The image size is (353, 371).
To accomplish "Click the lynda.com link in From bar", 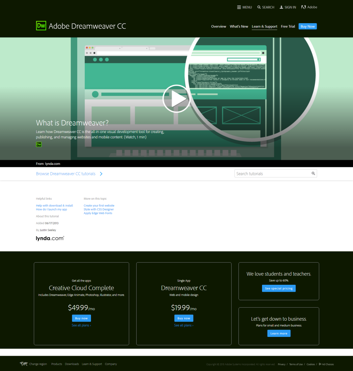I will 53,164.
